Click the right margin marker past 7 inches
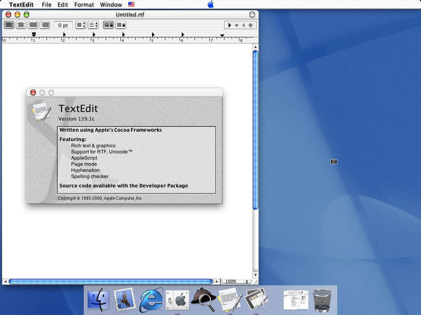Image resolution: width=421 pixels, height=315 pixels. click(x=222, y=35)
